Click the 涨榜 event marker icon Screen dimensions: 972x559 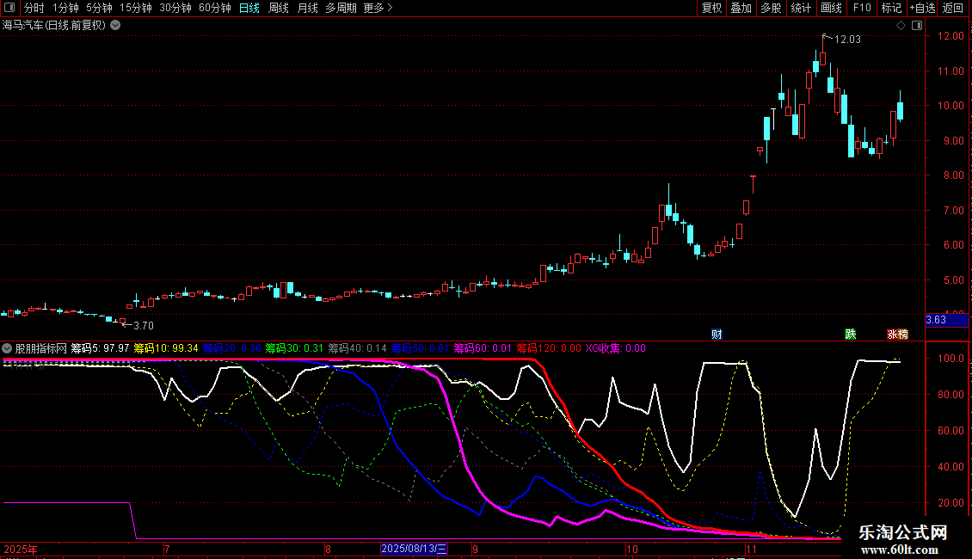(x=897, y=334)
